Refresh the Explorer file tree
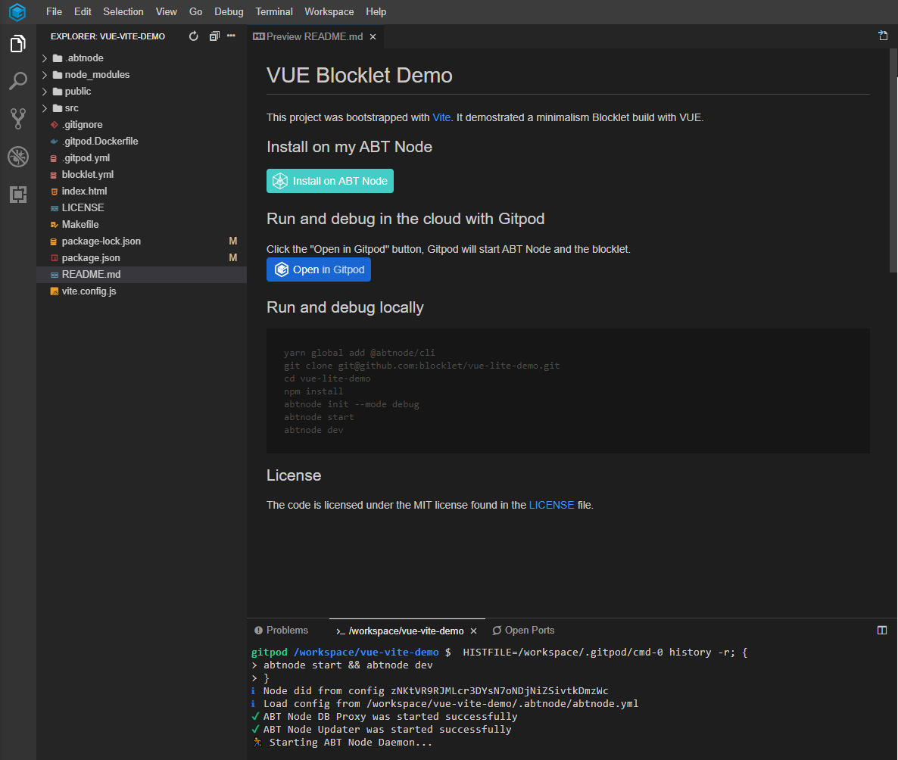The height and width of the screenshot is (760, 898). [194, 36]
